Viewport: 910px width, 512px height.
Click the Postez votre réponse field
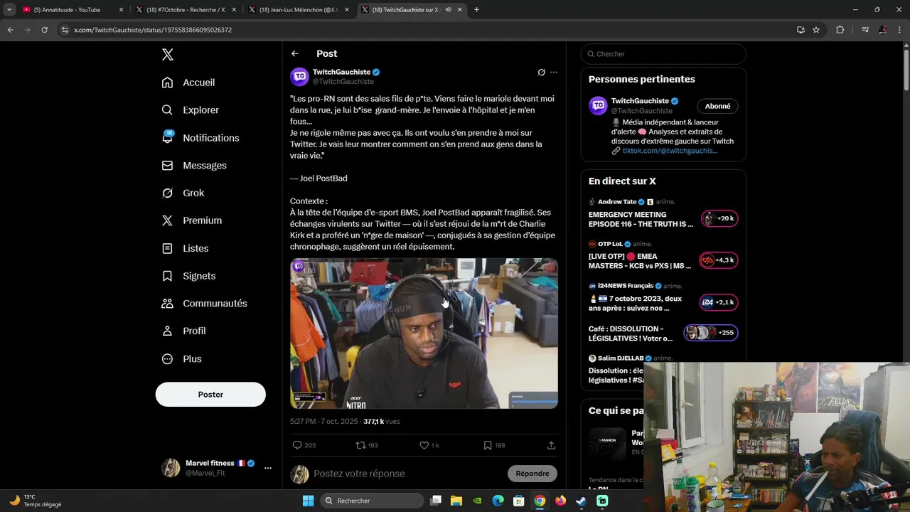tap(407, 474)
